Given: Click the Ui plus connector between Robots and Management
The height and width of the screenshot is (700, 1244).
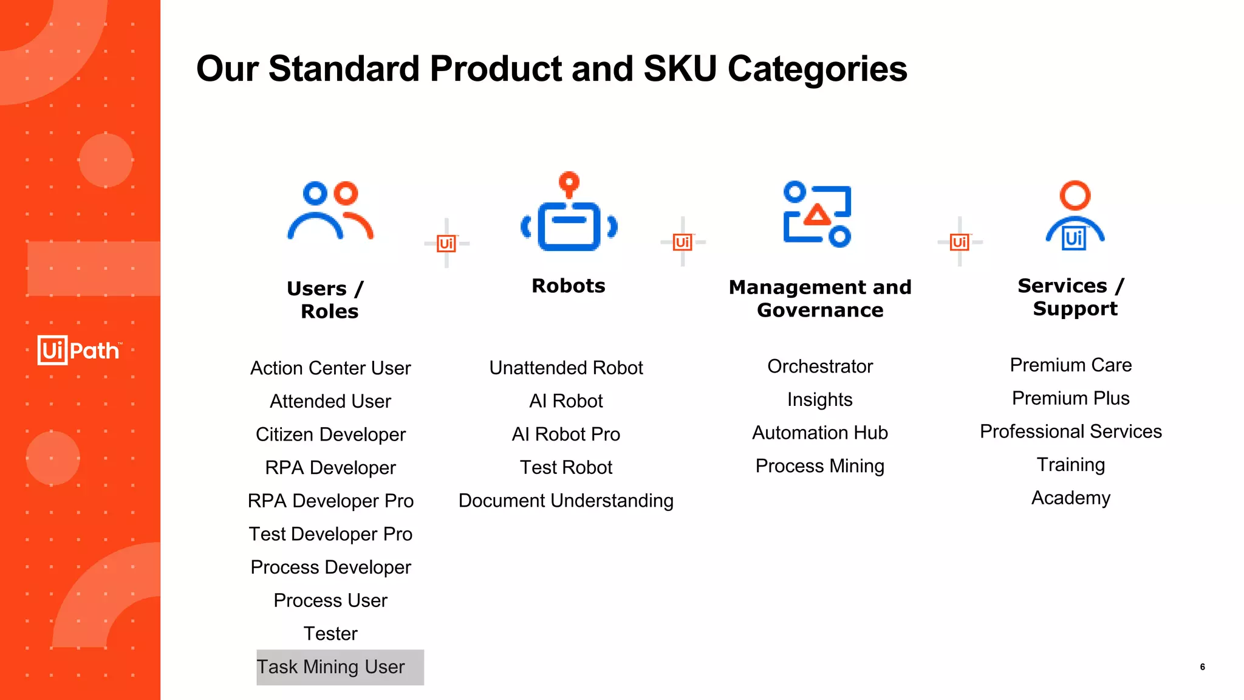Looking at the screenshot, I should (683, 242).
